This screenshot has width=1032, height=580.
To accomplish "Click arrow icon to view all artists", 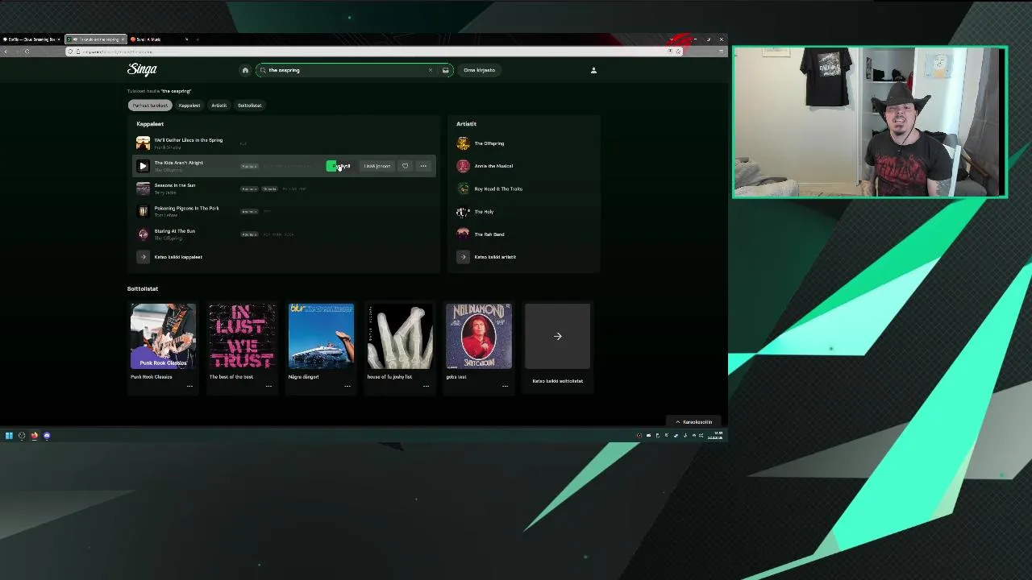I will click(x=463, y=257).
